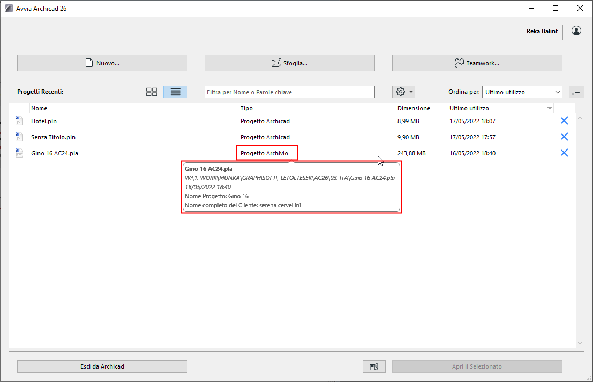Click the Senza Titolo.pln file icon
Image resolution: width=593 pixels, height=382 pixels.
coord(19,137)
